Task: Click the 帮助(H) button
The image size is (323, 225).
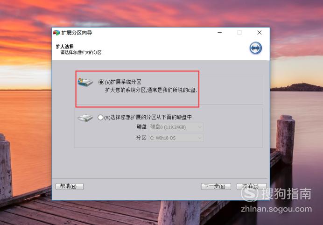Action: coord(70,186)
